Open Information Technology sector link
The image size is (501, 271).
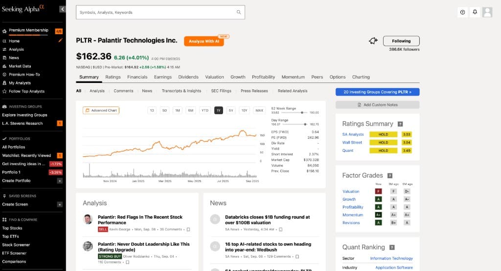tap(391, 259)
